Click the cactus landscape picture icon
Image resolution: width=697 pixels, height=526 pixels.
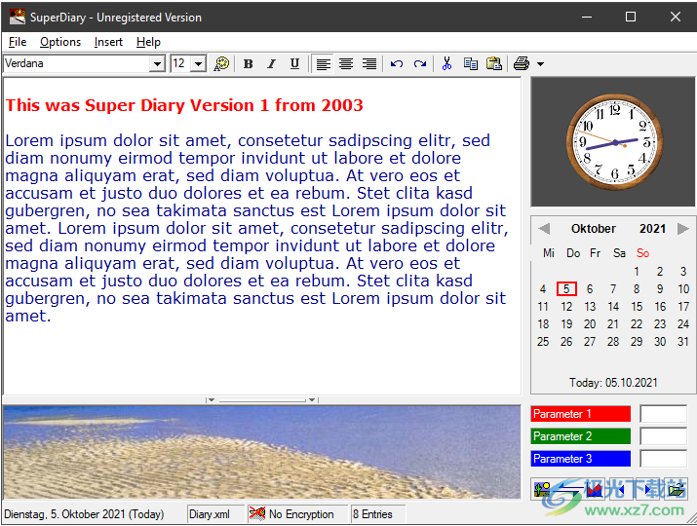click(x=542, y=490)
